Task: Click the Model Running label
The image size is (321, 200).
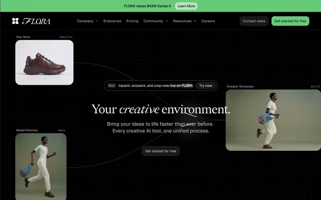Action: (27, 130)
